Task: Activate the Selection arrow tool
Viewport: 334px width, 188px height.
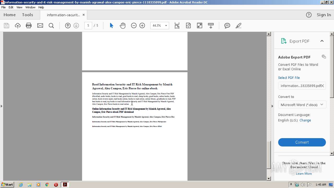Action: [111, 26]
